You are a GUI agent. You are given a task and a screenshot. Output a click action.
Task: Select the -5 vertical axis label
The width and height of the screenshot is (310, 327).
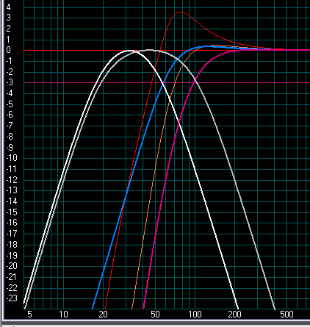(10, 104)
